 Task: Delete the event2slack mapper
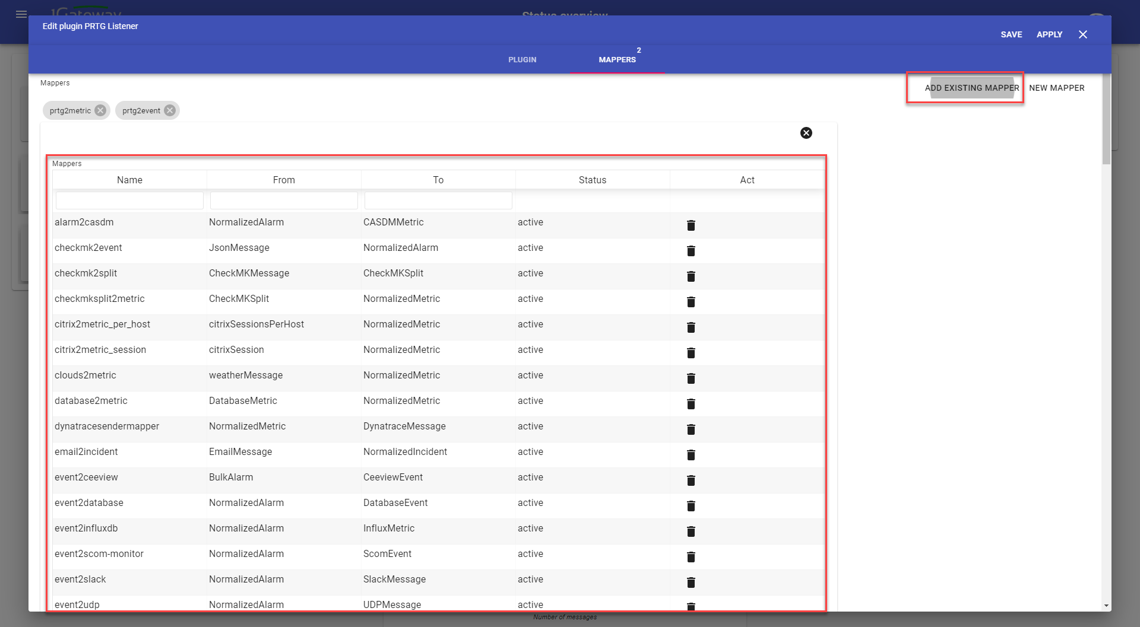point(691,583)
